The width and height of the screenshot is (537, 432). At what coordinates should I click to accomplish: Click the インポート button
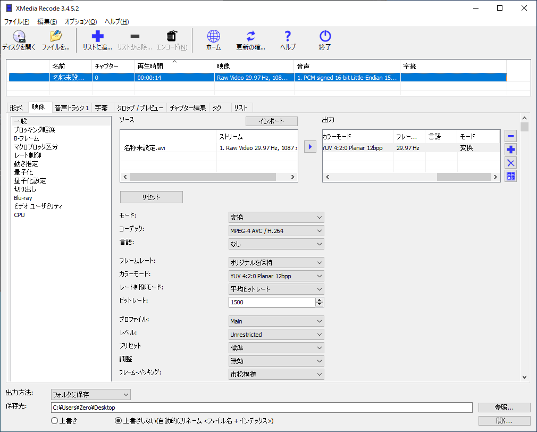(x=272, y=121)
